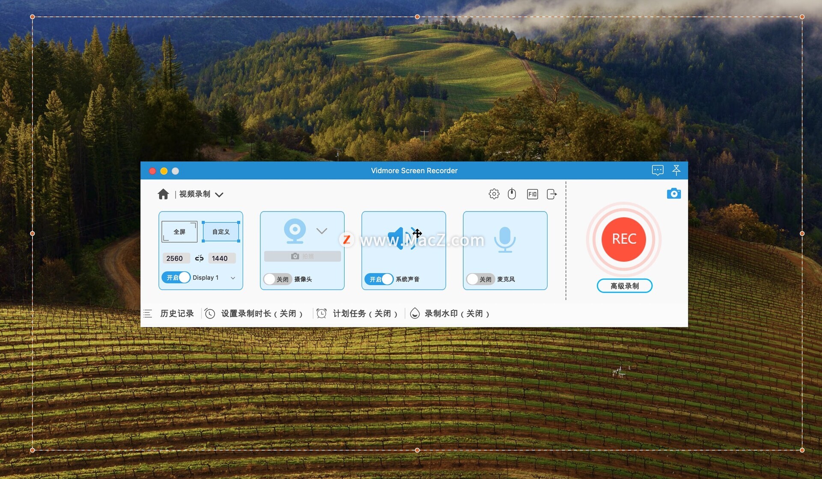Click the aspect ratio lock link icon
Image resolution: width=822 pixels, height=479 pixels.
tap(200, 258)
